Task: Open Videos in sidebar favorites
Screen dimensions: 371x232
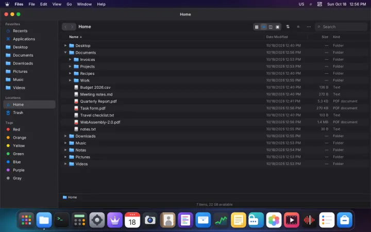Action: (x=29, y=88)
